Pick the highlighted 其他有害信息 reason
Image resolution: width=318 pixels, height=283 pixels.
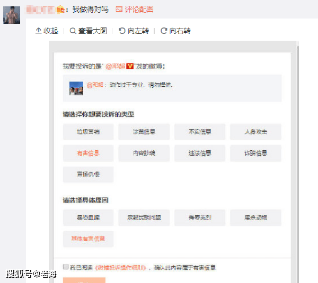pyautogui.click(x=88, y=239)
